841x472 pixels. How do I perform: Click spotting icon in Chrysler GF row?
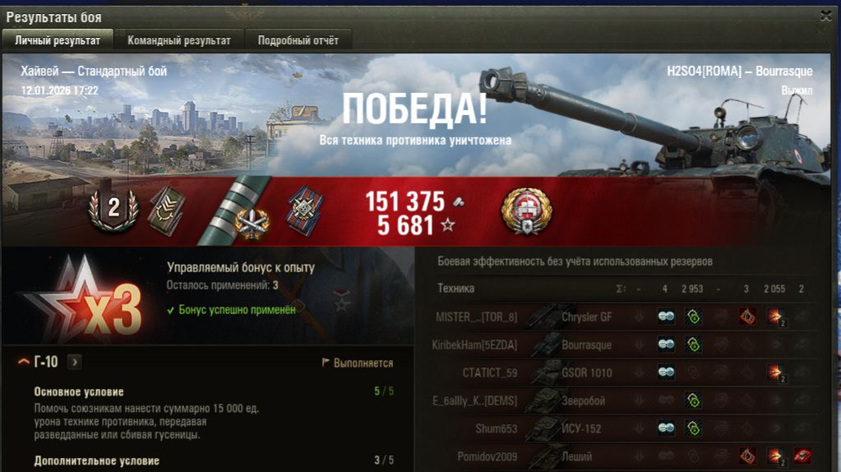click(x=666, y=317)
